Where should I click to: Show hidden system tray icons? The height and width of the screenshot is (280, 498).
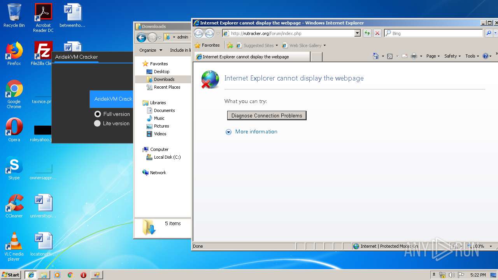click(x=434, y=275)
